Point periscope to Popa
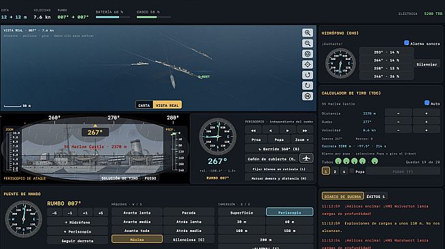The height and width of the screenshot is (249, 445). point(279,139)
